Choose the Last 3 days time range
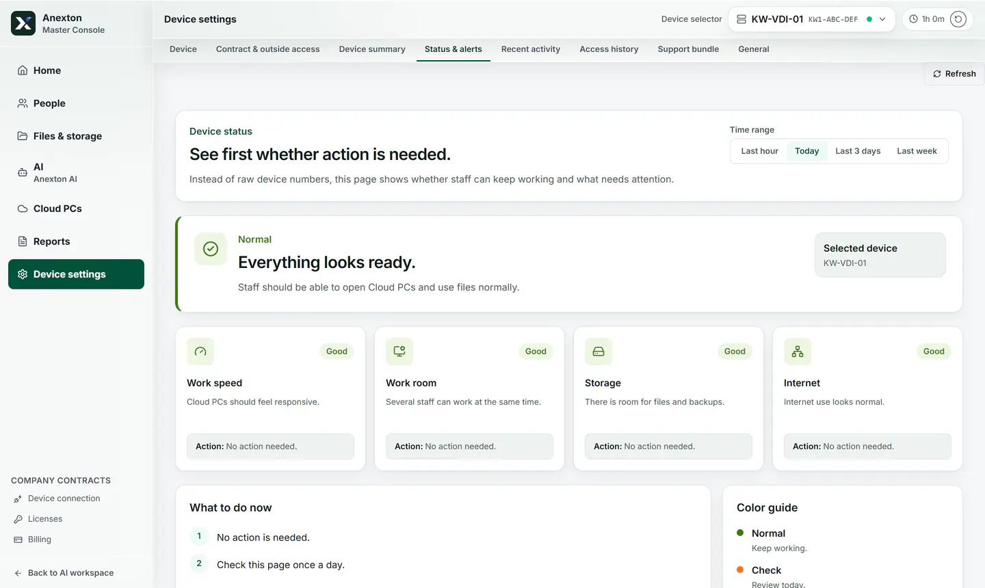The image size is (985, 588). point(858,151)
